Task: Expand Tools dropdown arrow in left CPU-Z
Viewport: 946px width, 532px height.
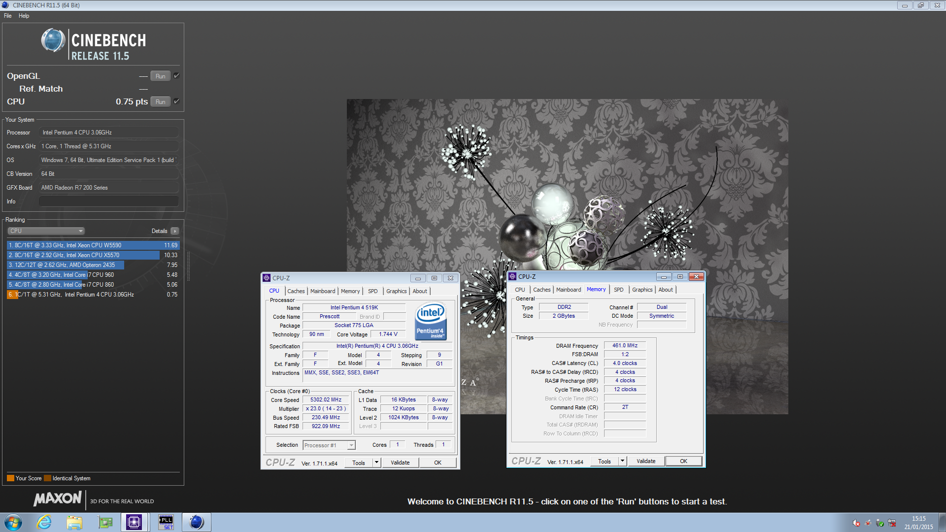Action: [x=377, y=463]
